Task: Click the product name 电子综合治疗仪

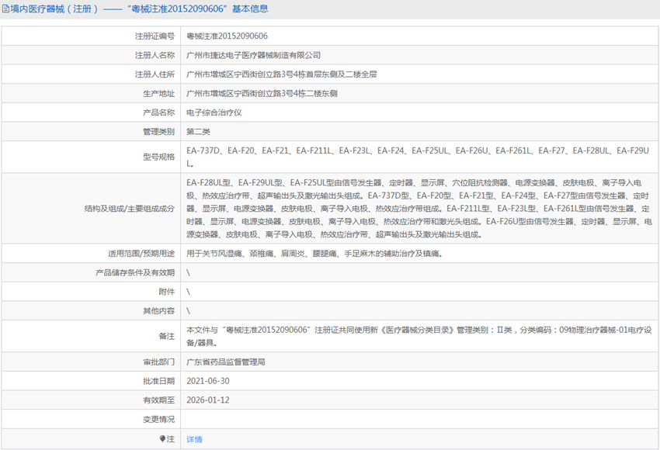Action: (x=214, y=112)
